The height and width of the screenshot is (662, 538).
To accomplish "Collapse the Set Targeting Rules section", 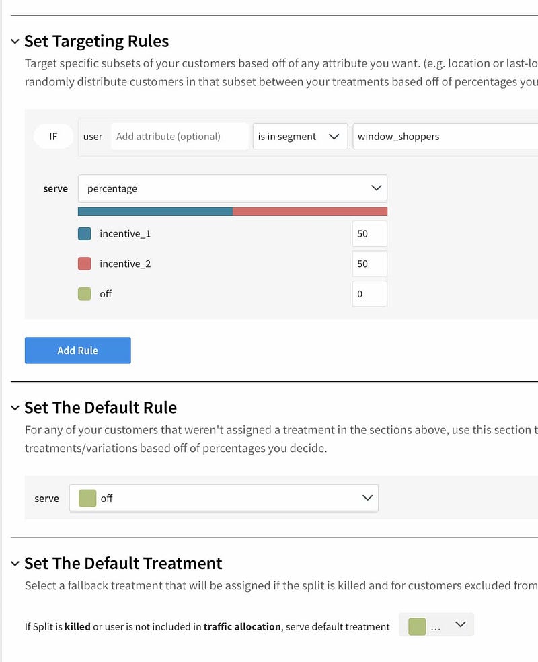I will (15, 42).
